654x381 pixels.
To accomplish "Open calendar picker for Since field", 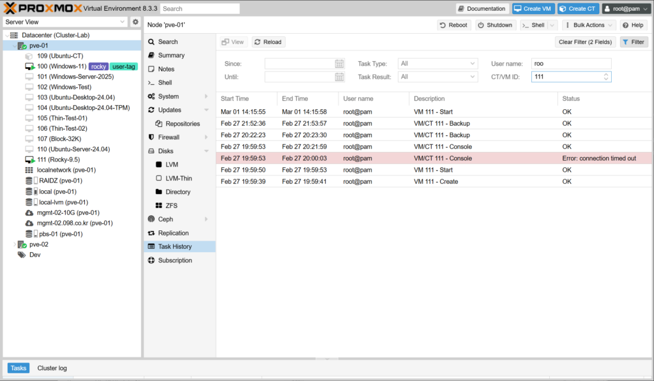I will 339,64.
